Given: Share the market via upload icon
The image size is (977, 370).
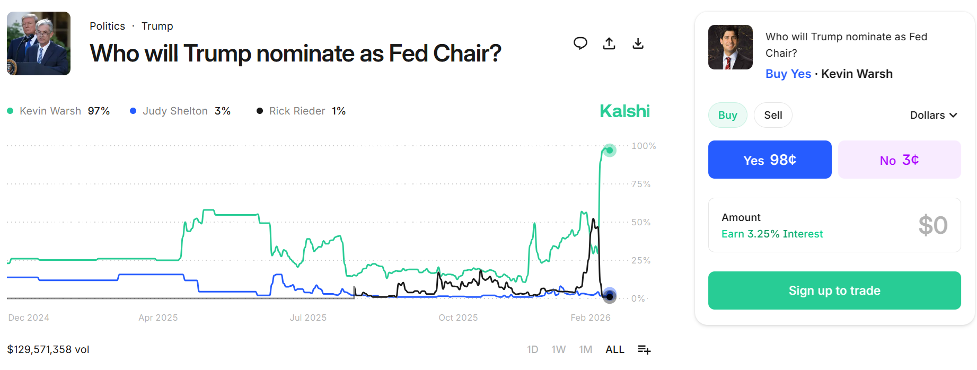Looking at the screenshot, I should pyautogui.click(x=609, y=43).
